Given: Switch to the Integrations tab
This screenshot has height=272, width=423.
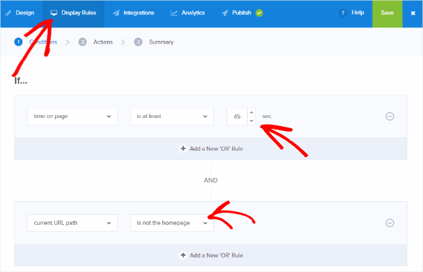Looking at the screenshot, I should click(x=134, y=13).
